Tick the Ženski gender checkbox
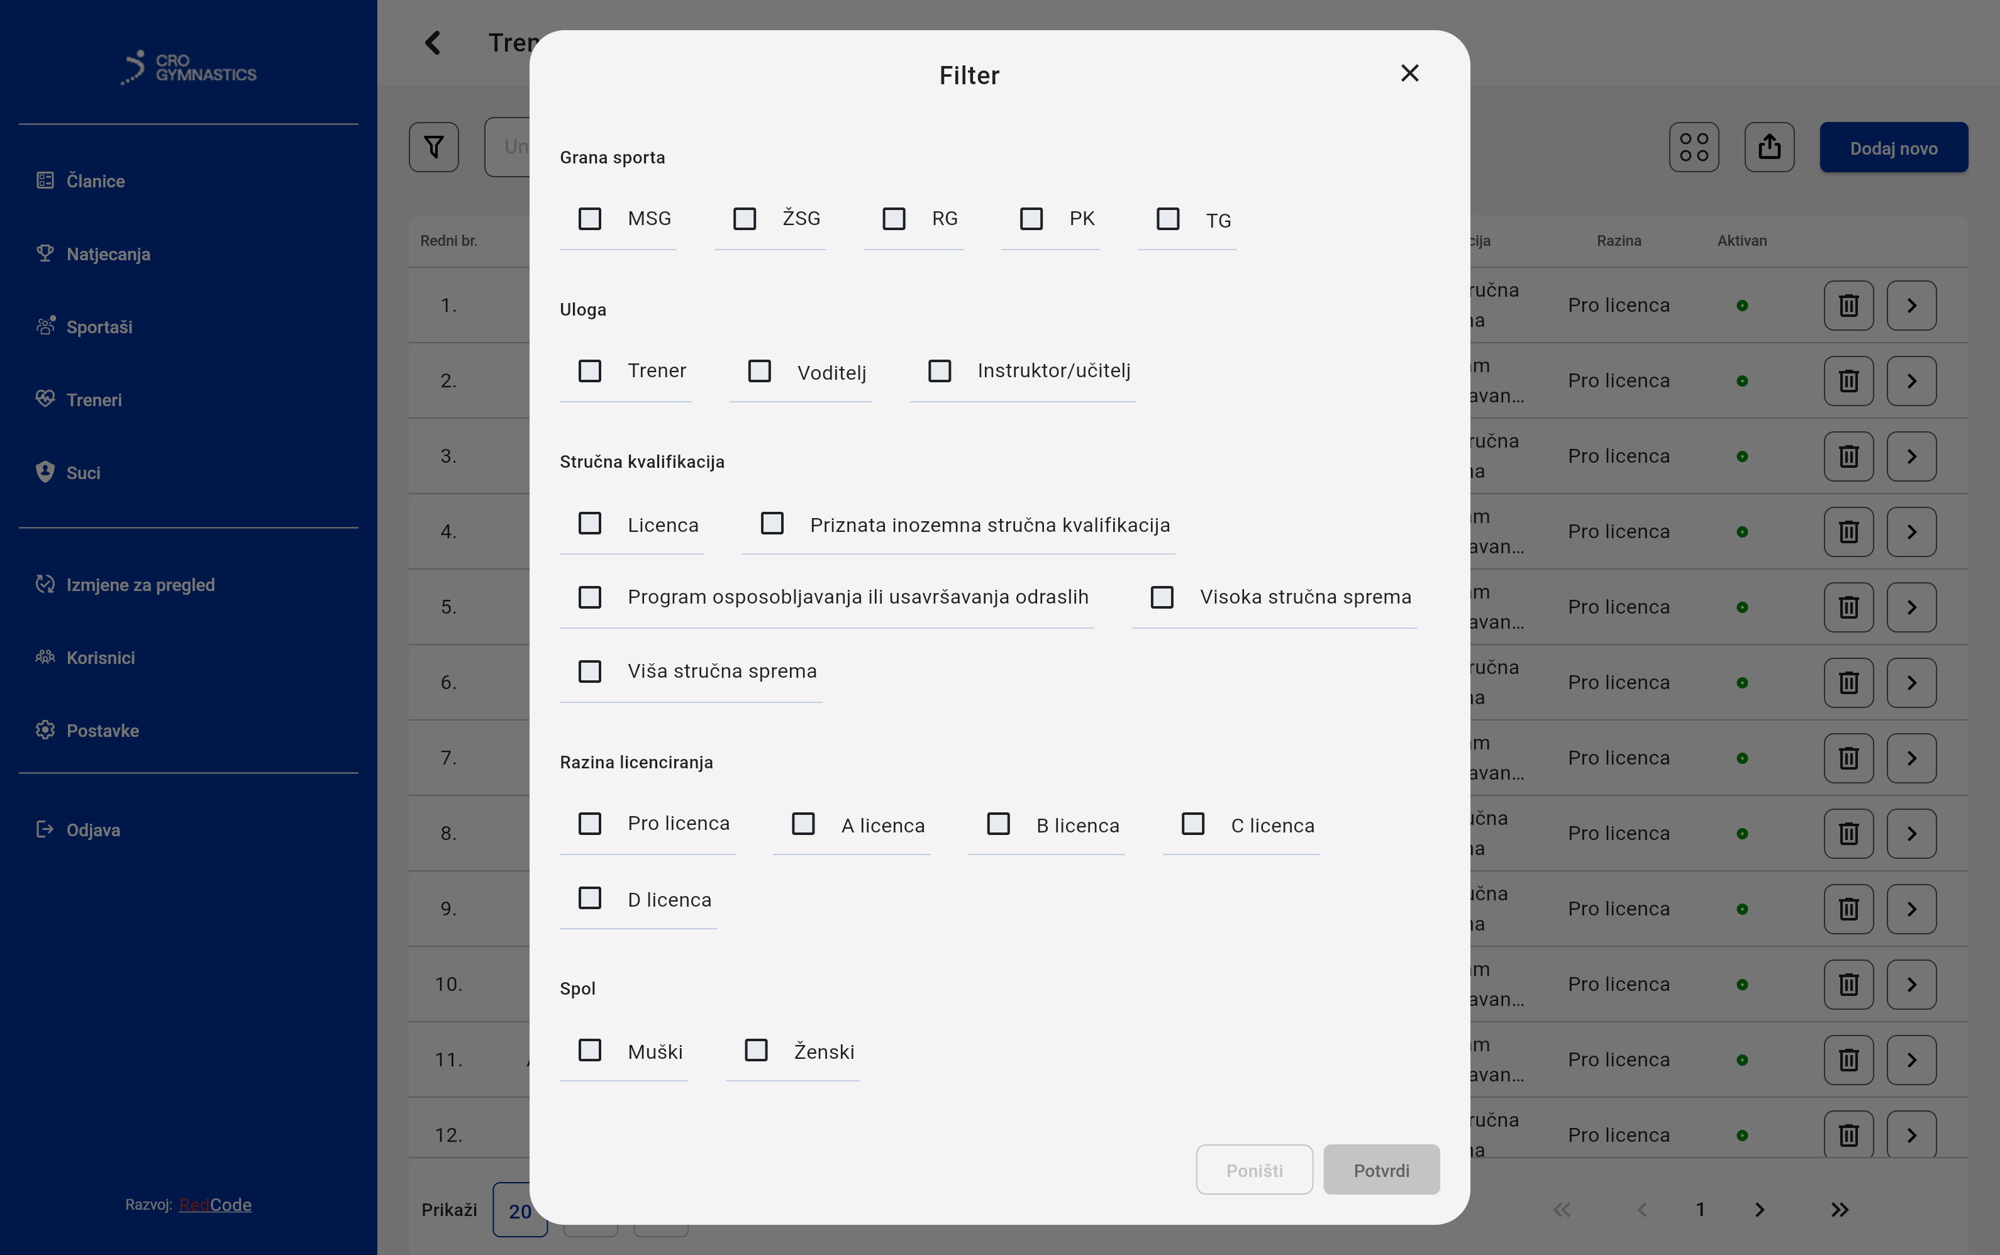This screenshot has height=1255, width=2000. [x=755, y=1050]
